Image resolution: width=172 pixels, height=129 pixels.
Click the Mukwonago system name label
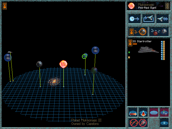coord(146,5)
